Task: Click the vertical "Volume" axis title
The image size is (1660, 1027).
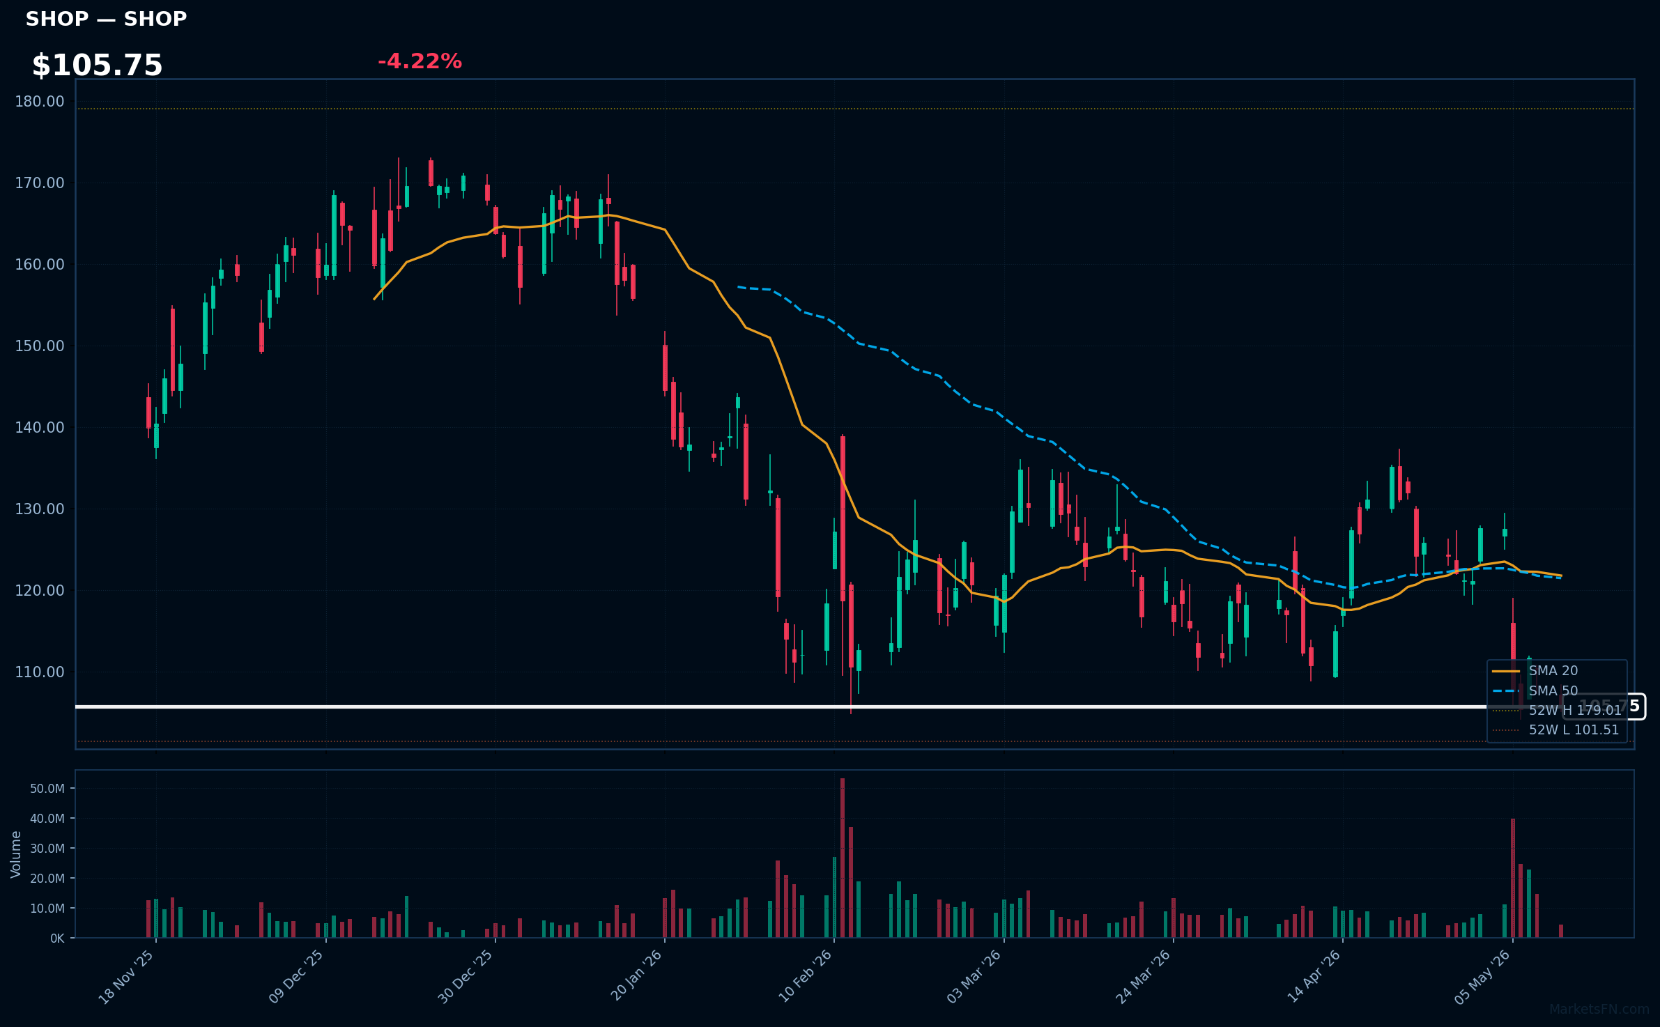Action: 16,854
